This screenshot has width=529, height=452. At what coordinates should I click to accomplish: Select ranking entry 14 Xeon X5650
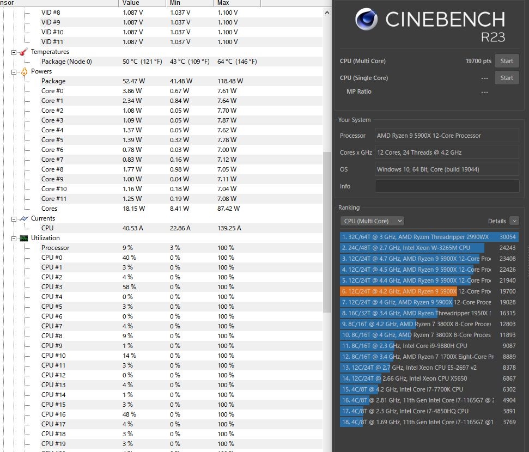point(429,378)
